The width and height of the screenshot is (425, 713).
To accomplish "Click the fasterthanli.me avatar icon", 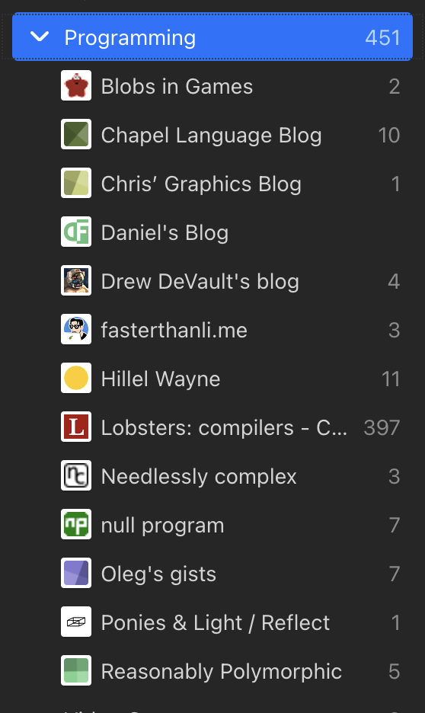I will (x=76, y=329).
